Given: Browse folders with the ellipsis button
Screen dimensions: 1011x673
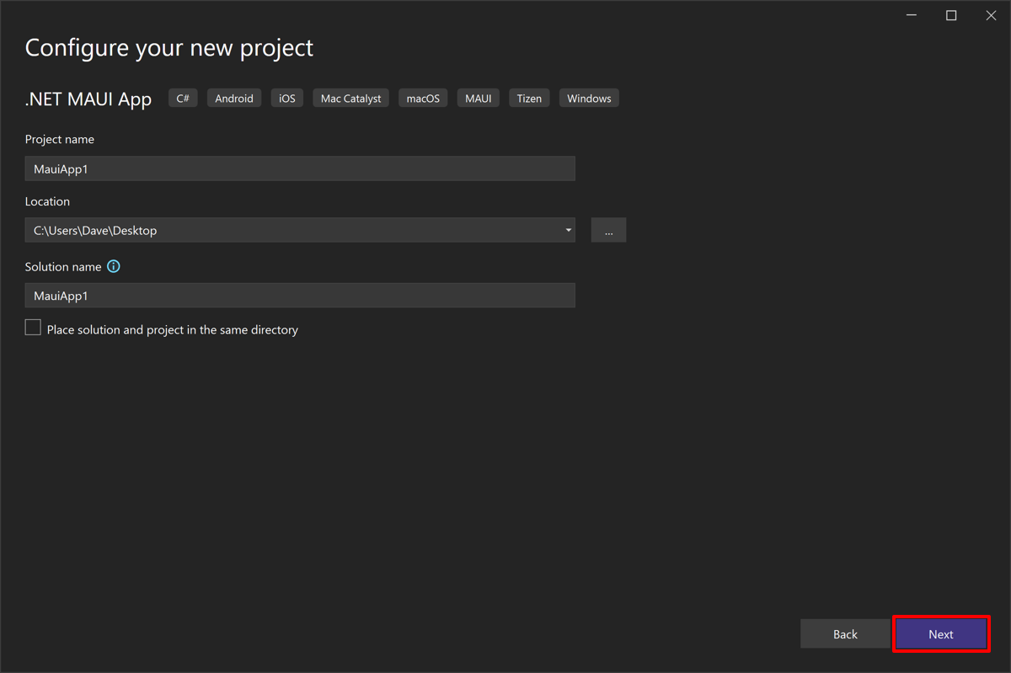Looking at the screenshot, I should pos(608,229).
